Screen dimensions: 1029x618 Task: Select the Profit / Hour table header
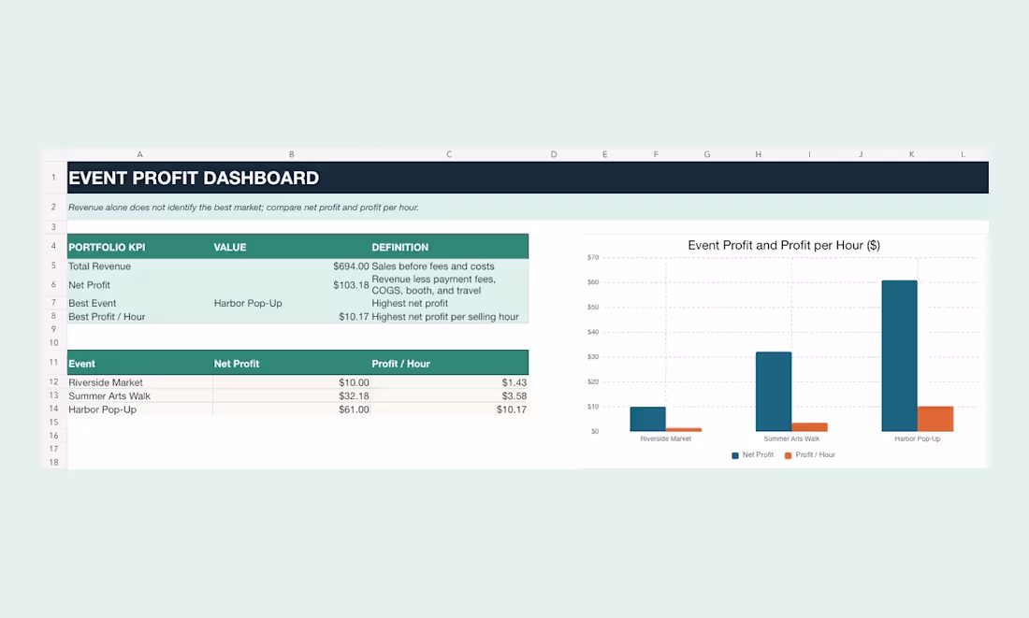(x=450, y=363)
